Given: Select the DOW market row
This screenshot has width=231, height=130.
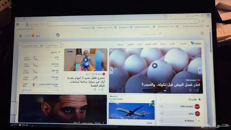Looking at the screenshot, I should click(x=41, y=58).
